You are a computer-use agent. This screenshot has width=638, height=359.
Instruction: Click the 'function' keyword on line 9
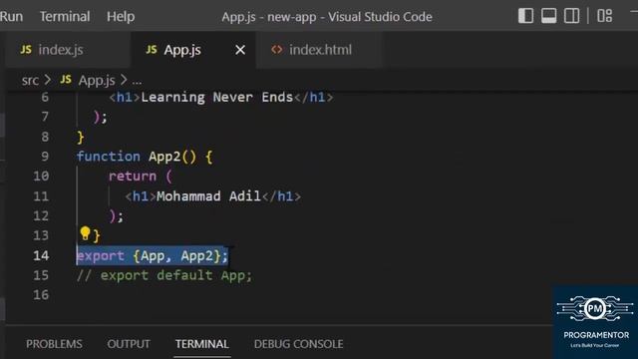109,157
